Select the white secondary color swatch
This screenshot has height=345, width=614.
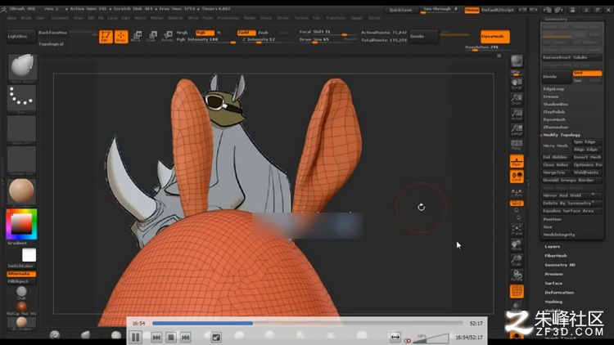coord(29,255)
